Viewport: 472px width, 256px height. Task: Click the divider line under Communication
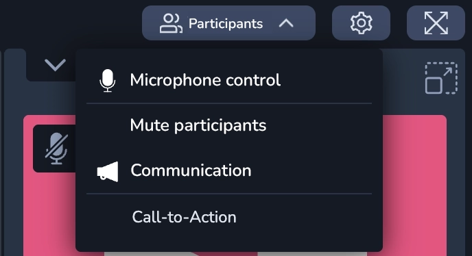point(229,194)
